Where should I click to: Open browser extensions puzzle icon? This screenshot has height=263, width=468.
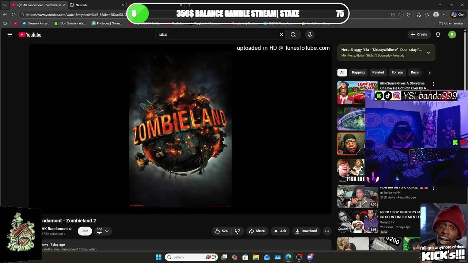(x=409, y=15)
